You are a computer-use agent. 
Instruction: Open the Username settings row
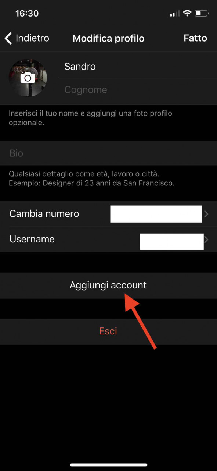108,240
